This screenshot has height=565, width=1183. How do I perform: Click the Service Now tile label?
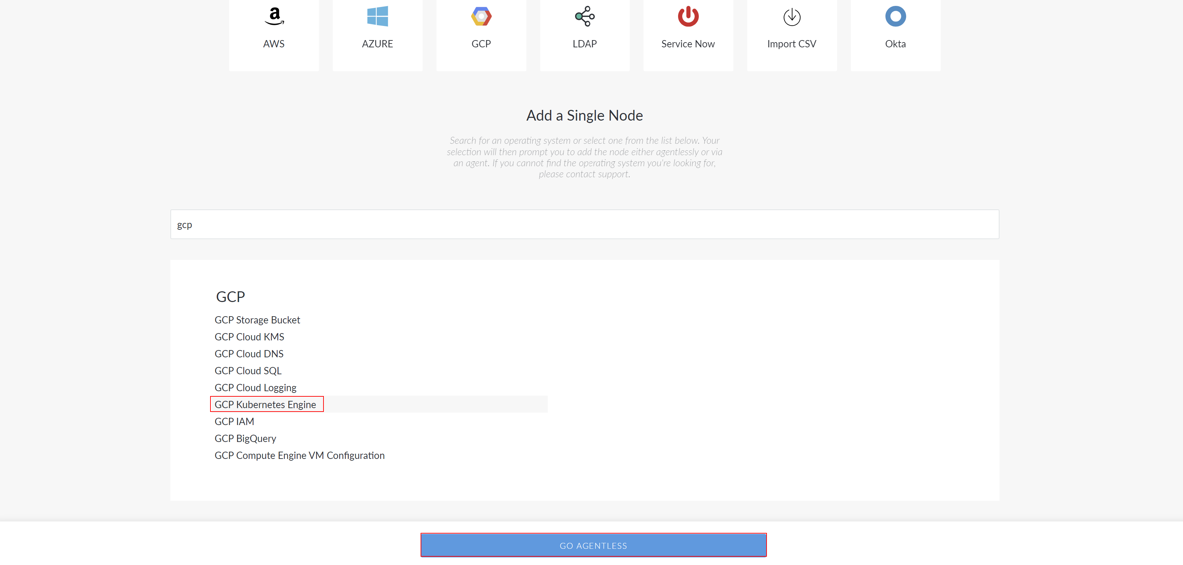tap(688, 44)
